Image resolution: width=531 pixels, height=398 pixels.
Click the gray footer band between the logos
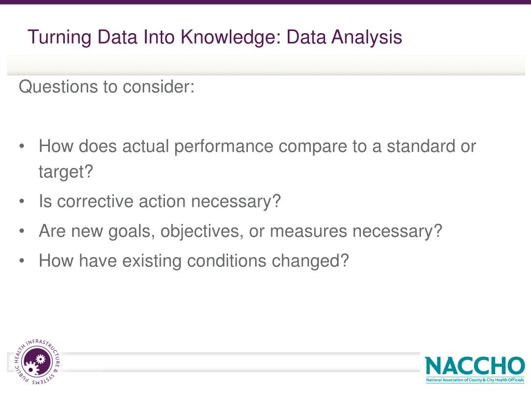point(241,362)
